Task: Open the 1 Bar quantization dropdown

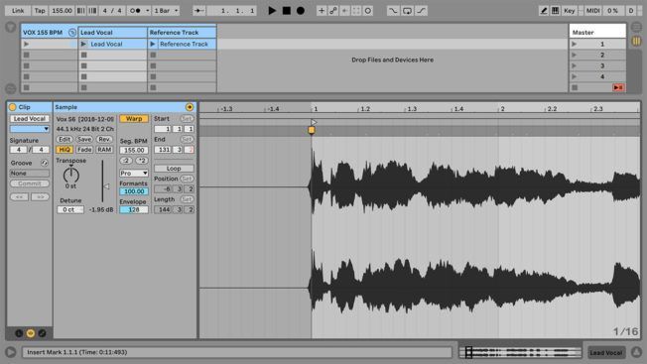Action: 166,11
